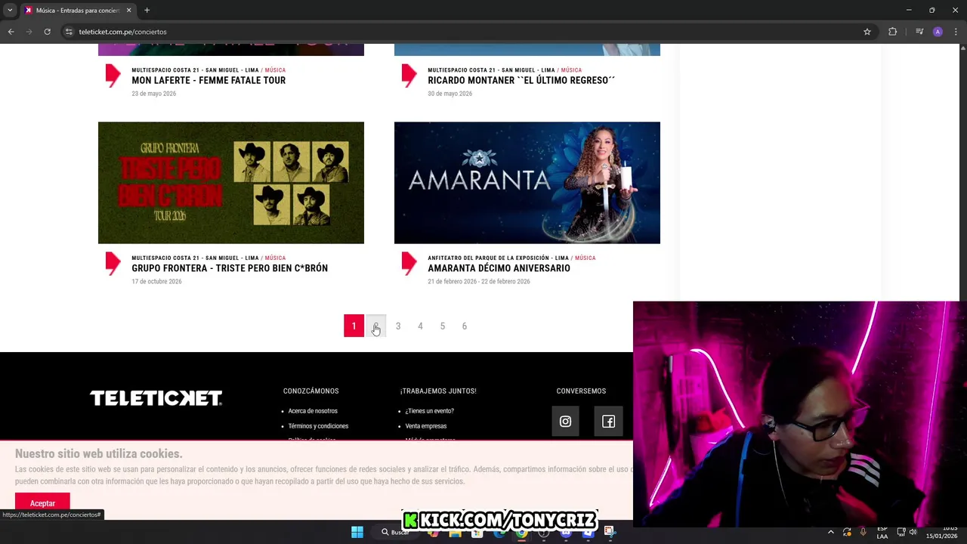Click the red tag icon beside Mon Laferte
967x544 pixels.
113,76
